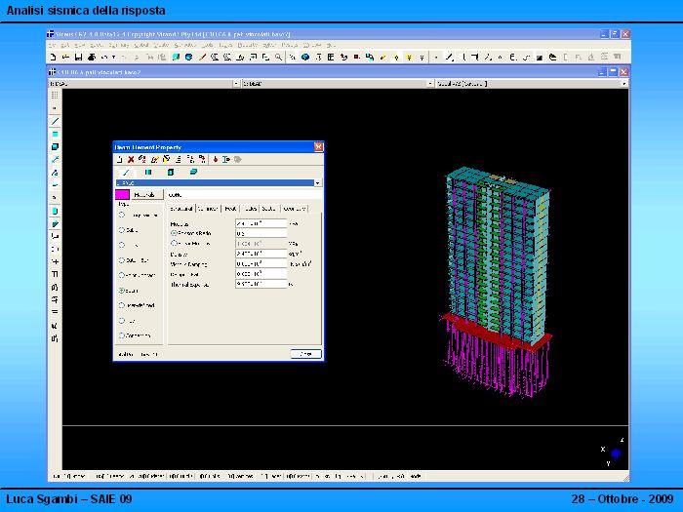Select the Poisson's Ratio radio button
The width and height of the screenshot is (683, 512).
click(174, 234)
